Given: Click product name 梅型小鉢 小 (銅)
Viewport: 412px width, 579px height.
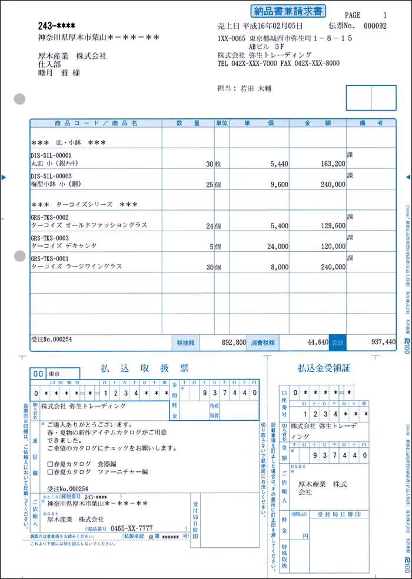Looking at the screenshot, I should click(x=55, y=184).
